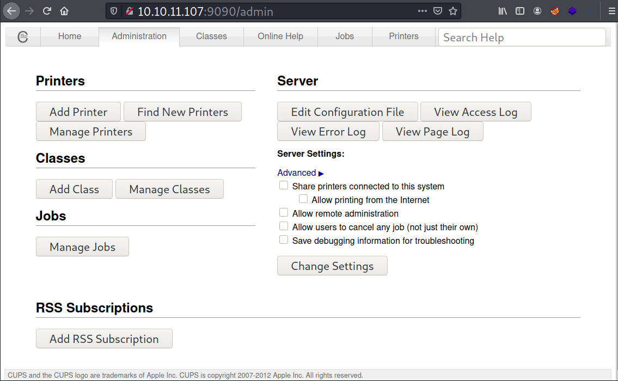618x381 pixels.
Task: Toggle Allow users to cancel any job
Action: coord(284,226)
